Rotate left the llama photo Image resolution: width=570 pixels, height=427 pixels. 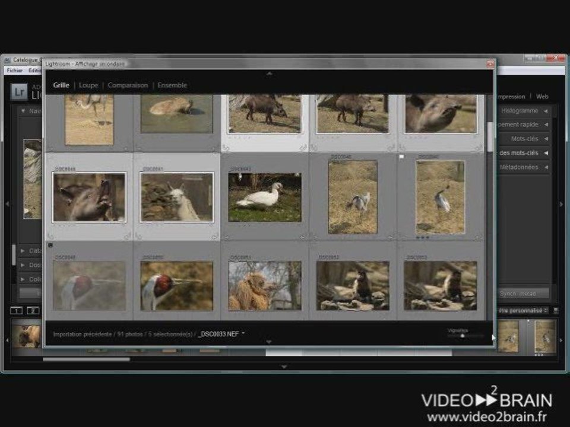point(138,237)
